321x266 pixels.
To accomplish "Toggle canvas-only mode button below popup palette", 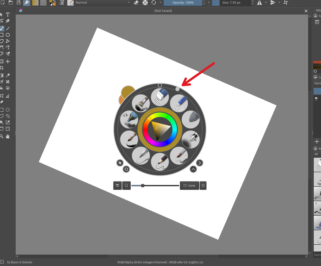I will 126,186.
